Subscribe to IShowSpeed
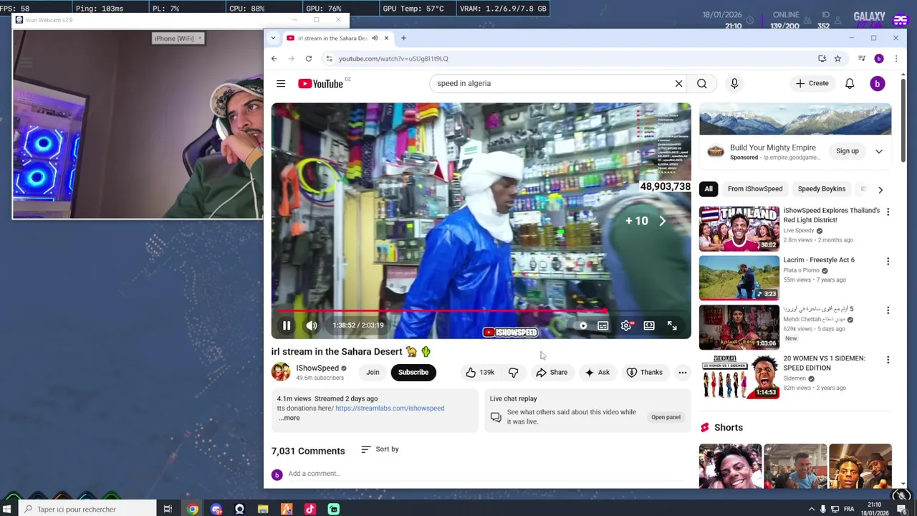 [413, 373]
